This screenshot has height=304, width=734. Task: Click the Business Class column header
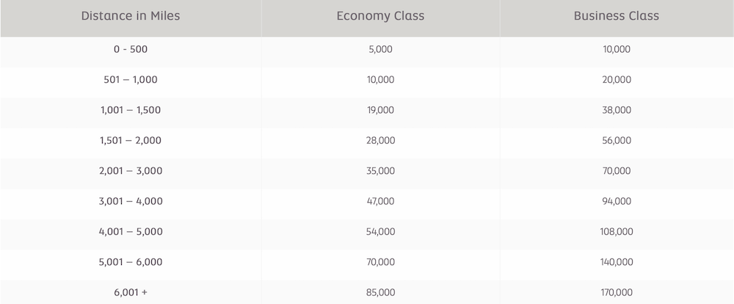tap(617, 16)
